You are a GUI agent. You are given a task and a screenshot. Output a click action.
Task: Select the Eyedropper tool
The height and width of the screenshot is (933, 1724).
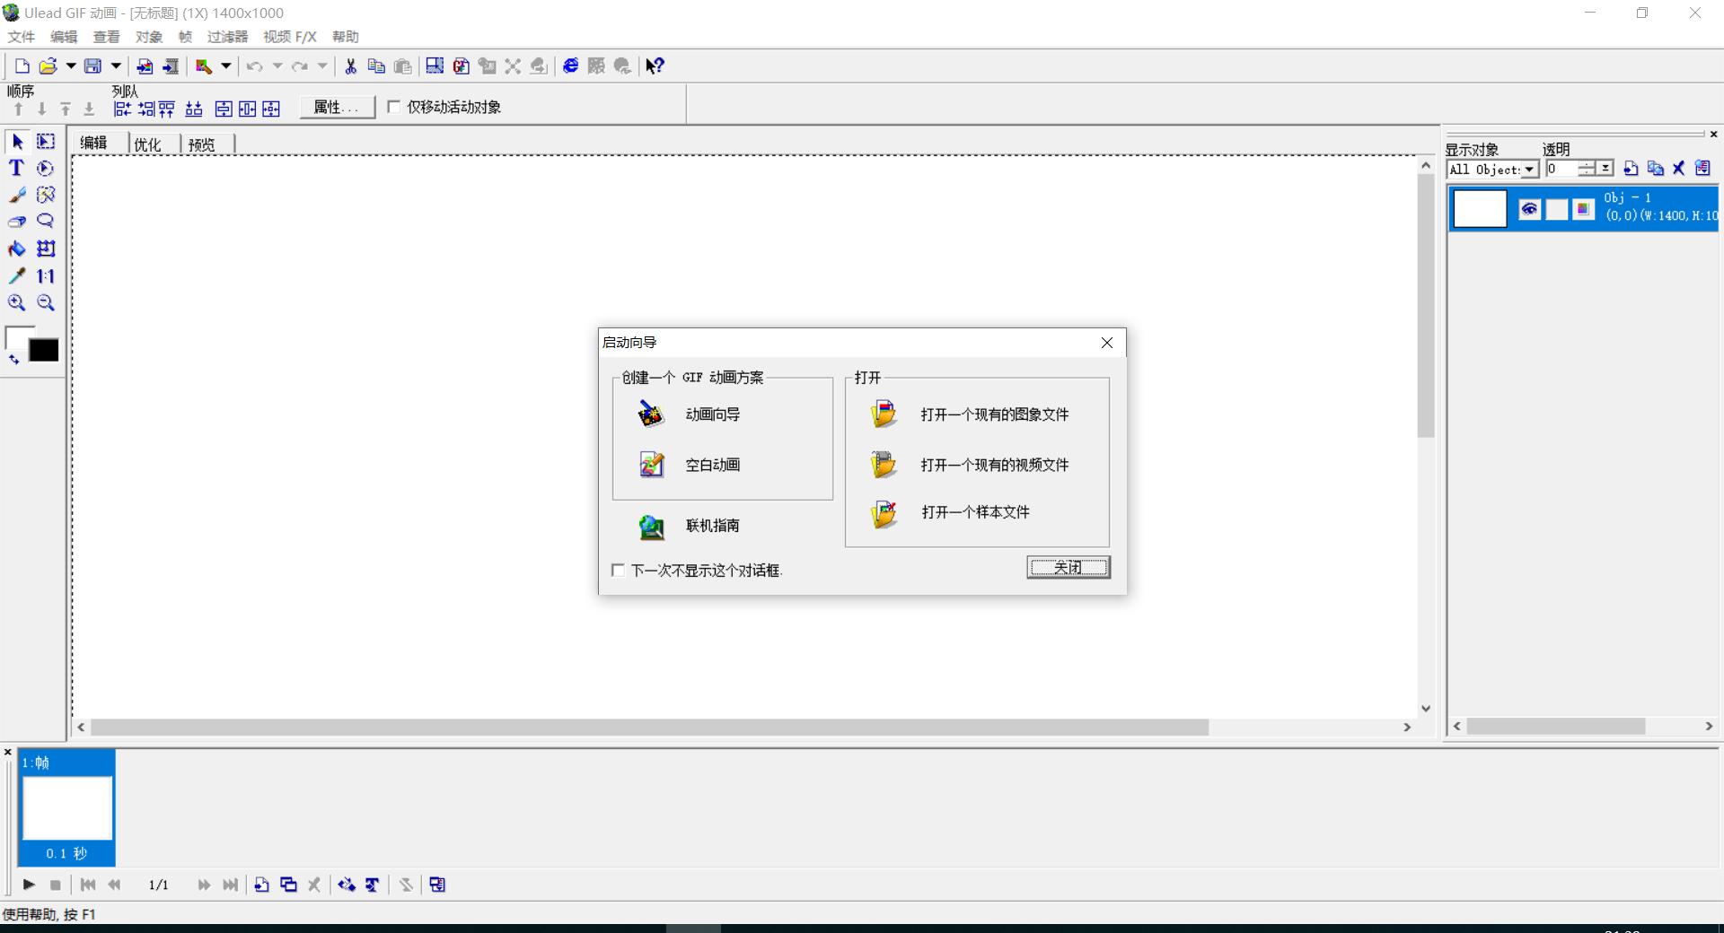pos(15,275)
